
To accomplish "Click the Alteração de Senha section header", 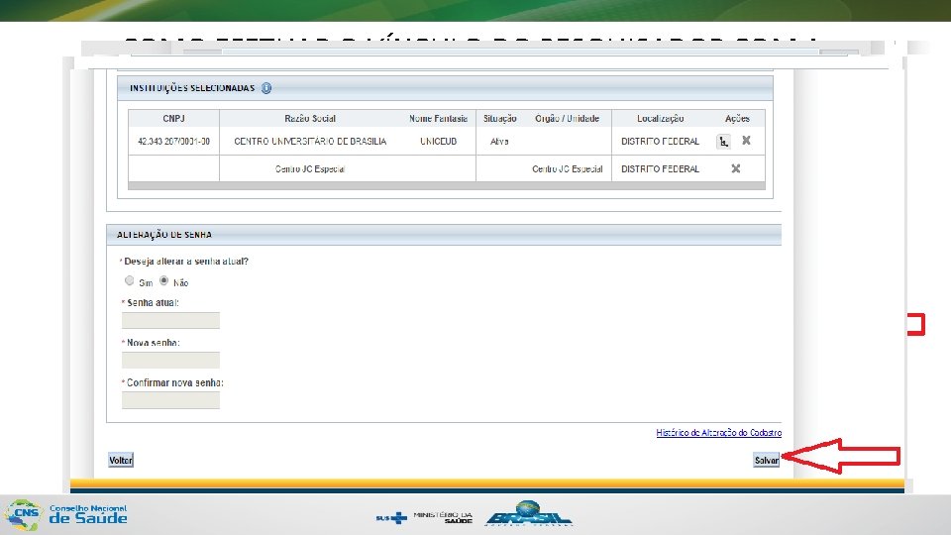I will tap(444, 235).
